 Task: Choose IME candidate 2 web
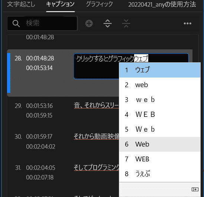click(x=160, y=85)
